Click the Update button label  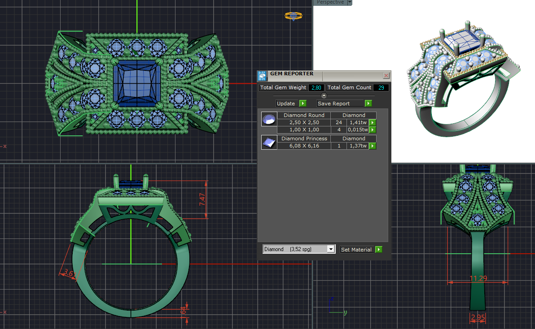pyautogui.click(x=286, y=104)
